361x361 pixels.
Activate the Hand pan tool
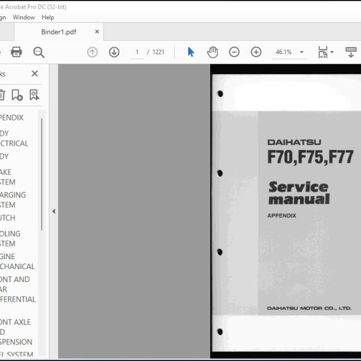coord(212,52)
